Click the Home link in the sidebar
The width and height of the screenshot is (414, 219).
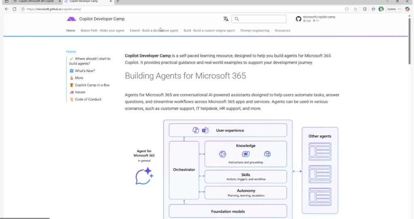[71, 52]
